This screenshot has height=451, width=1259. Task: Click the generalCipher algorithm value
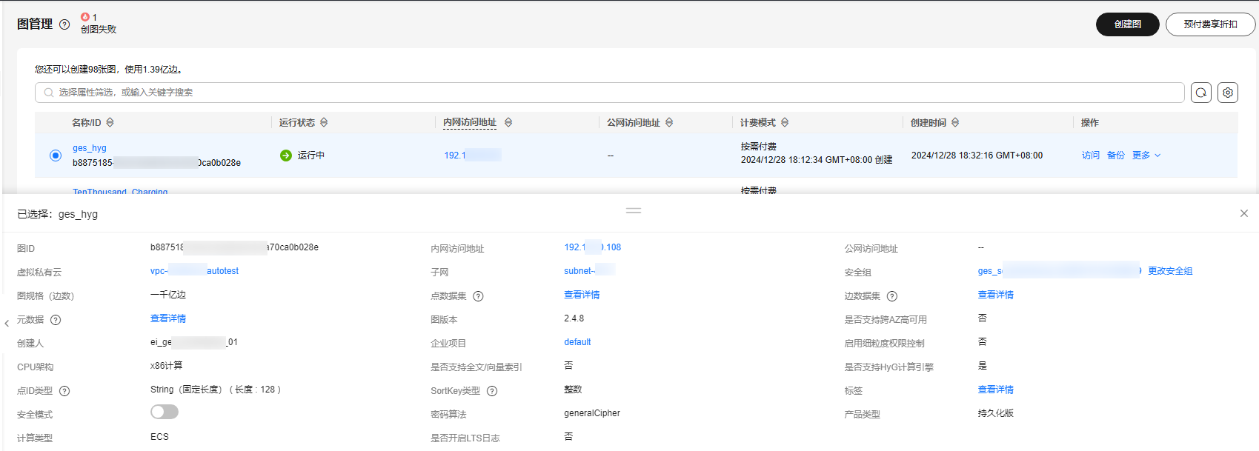592,413
